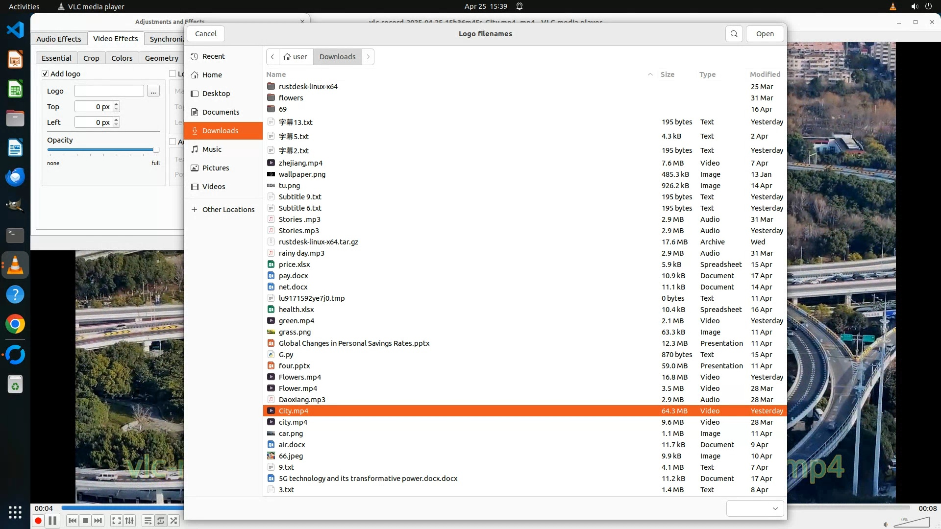
Task: Skip to next media track
Action: [98, 521]
